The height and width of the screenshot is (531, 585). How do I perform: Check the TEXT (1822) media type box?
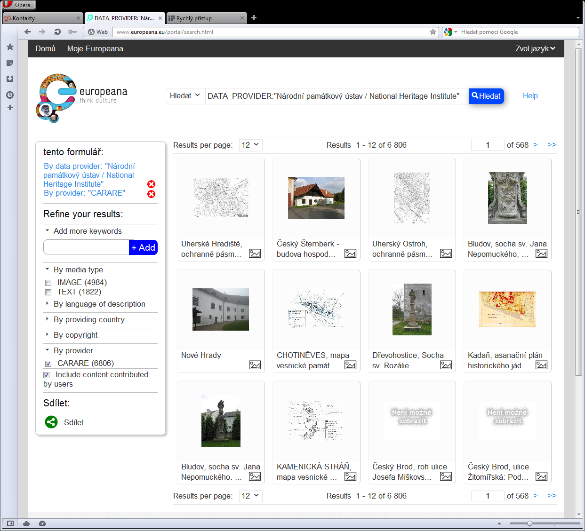pos(48,293)
